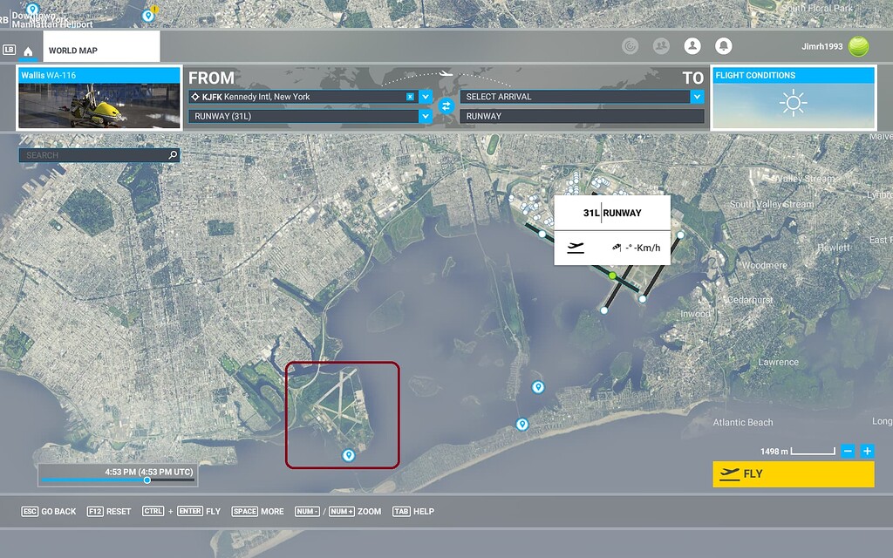This screenshot has width=893, height=558.
Task: Expand the departure airport dropdown
Action: [426, 97]
